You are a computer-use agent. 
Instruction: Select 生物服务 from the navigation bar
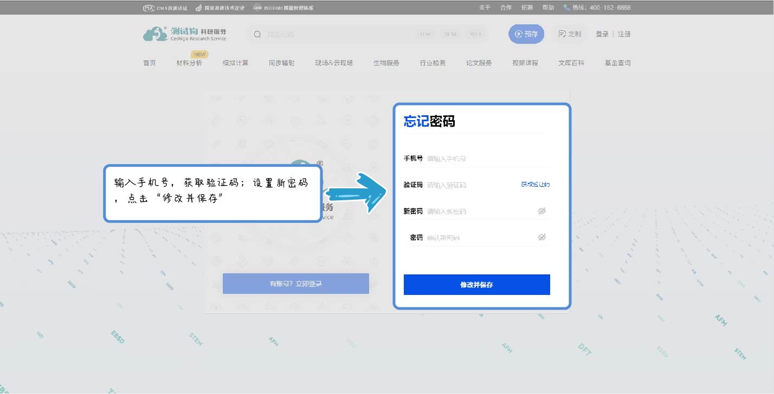386,62
